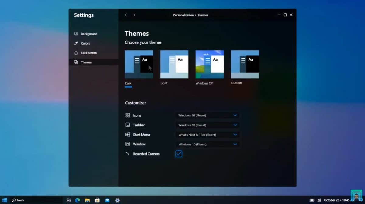Click the Icons grid symbol in Customizer
The height and width of the screenshot is (204, 365).
click(x=127, y=115)
